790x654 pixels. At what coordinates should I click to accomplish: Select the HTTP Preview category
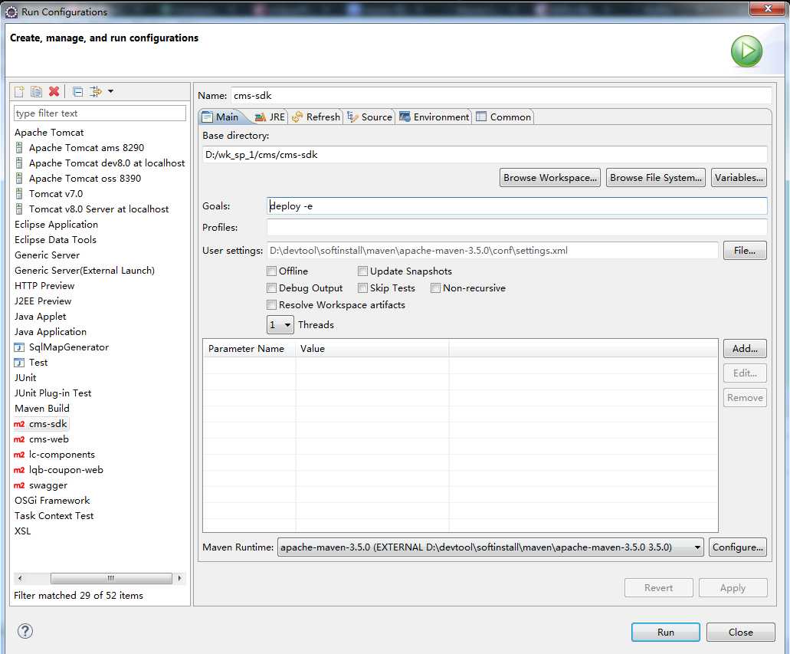point(44,286)
